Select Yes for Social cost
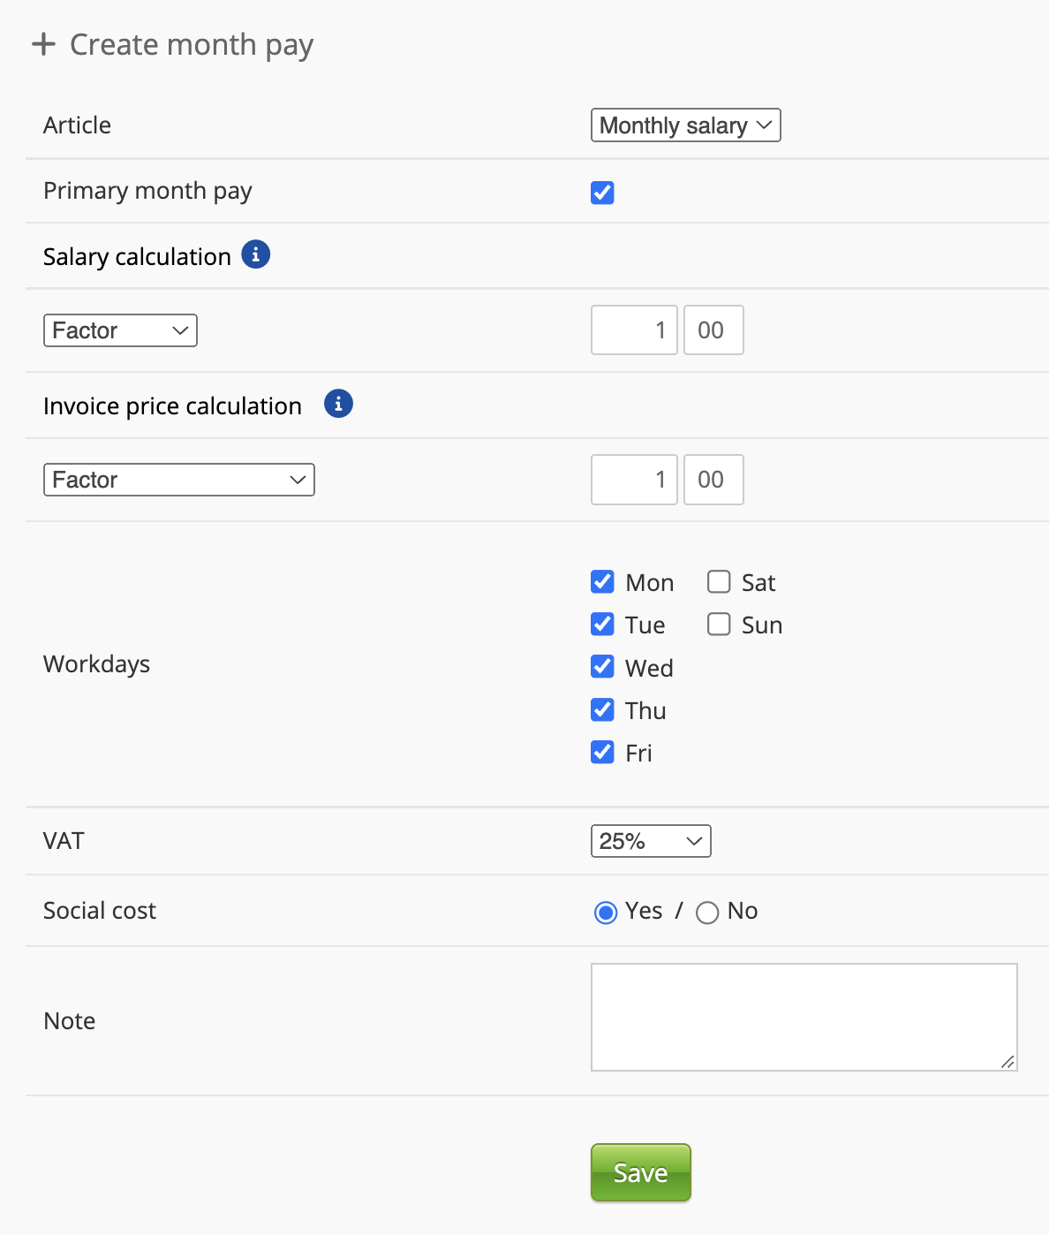The width and height of the screenshot is (1049, 1235). [606, 913]
